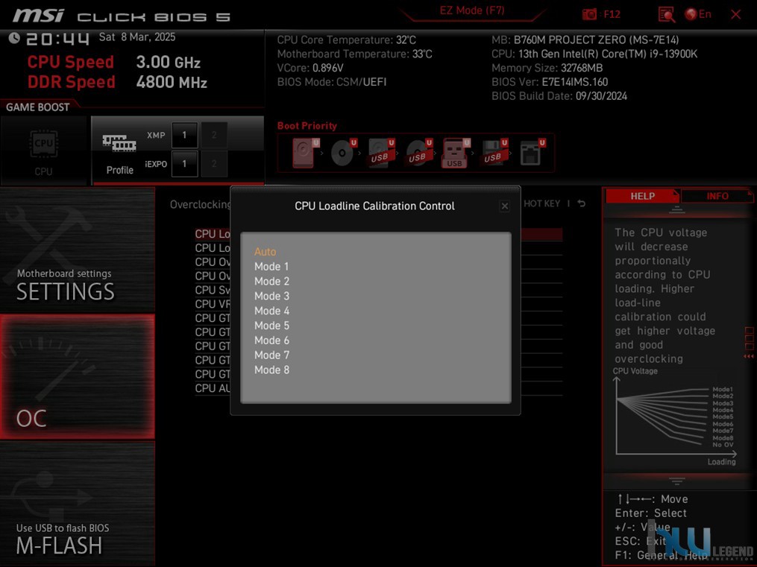Select the network boot device icon
The height and width of the screenshot is (567, 757).
(532, 153)
